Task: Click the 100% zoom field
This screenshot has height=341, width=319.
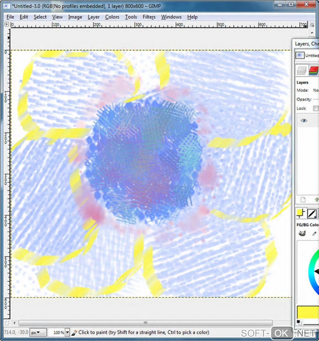Action: click(56, 332)
